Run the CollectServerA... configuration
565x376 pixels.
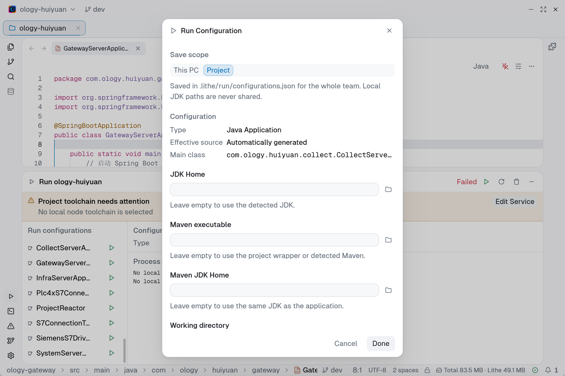(x=112, y=248)
